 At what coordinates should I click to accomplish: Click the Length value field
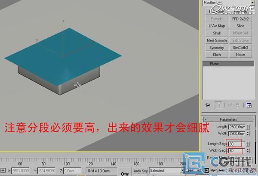(237, 127)
